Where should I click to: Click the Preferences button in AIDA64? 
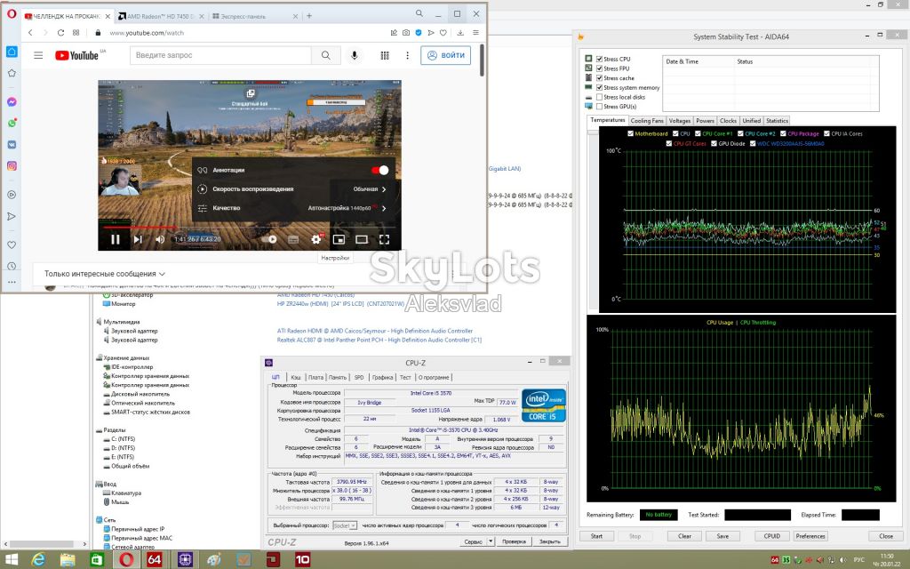810,536
